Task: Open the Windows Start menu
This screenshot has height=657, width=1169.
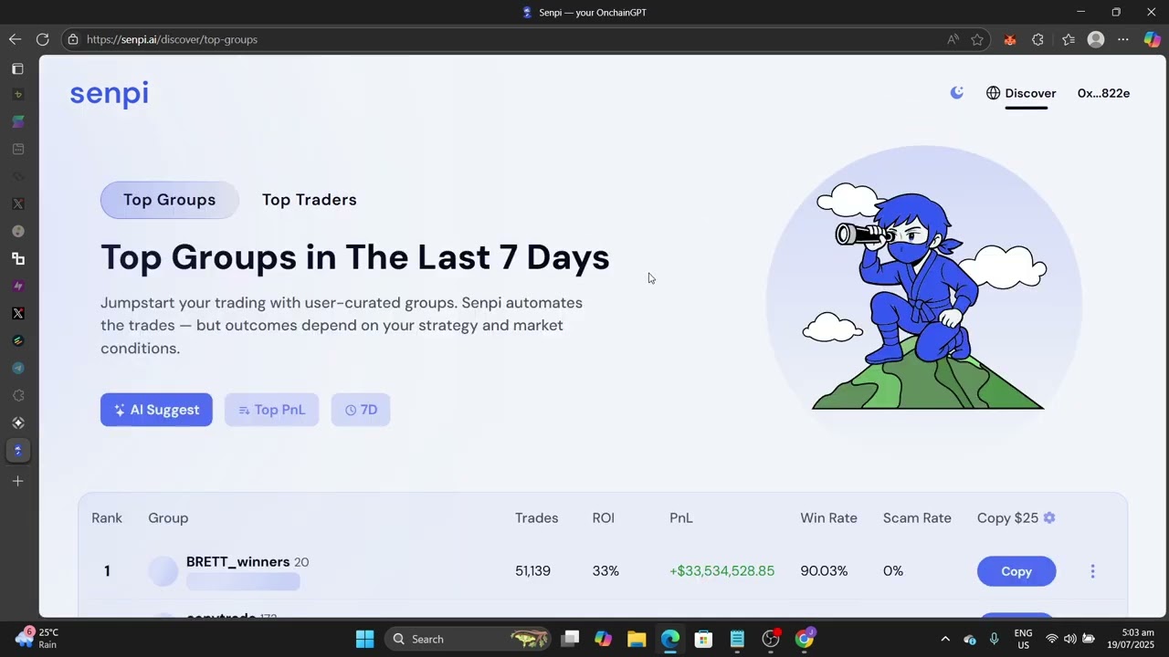Action: click(364, 639)
